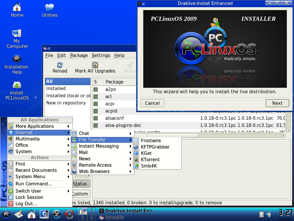Toggle status checkbox for alsa-plugins-doc package

96,125
